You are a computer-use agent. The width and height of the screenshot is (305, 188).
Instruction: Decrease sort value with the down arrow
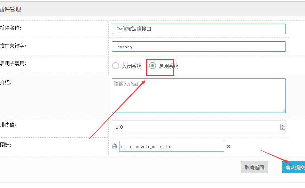click(283, 128)
